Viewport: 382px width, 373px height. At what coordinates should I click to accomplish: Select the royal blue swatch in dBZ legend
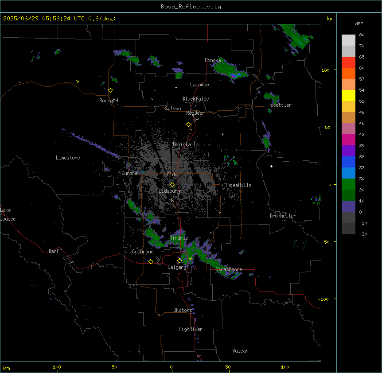(x=348, y=162)
